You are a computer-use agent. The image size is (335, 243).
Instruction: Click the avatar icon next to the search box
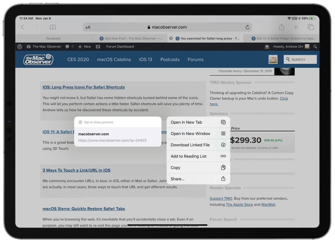[273, 59]
